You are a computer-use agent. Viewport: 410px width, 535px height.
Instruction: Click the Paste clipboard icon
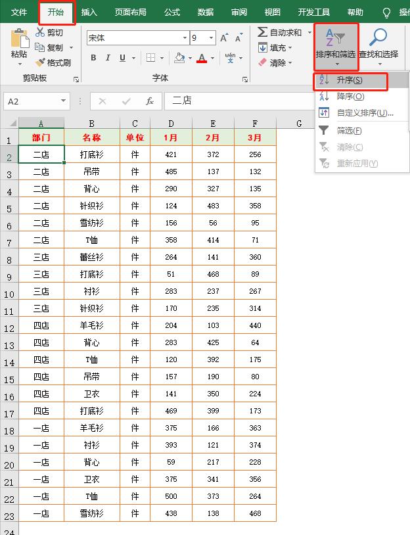coord(20,39)
